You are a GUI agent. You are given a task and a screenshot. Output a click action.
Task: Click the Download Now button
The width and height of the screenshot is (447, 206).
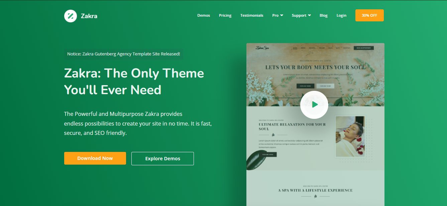coord(95,158)
